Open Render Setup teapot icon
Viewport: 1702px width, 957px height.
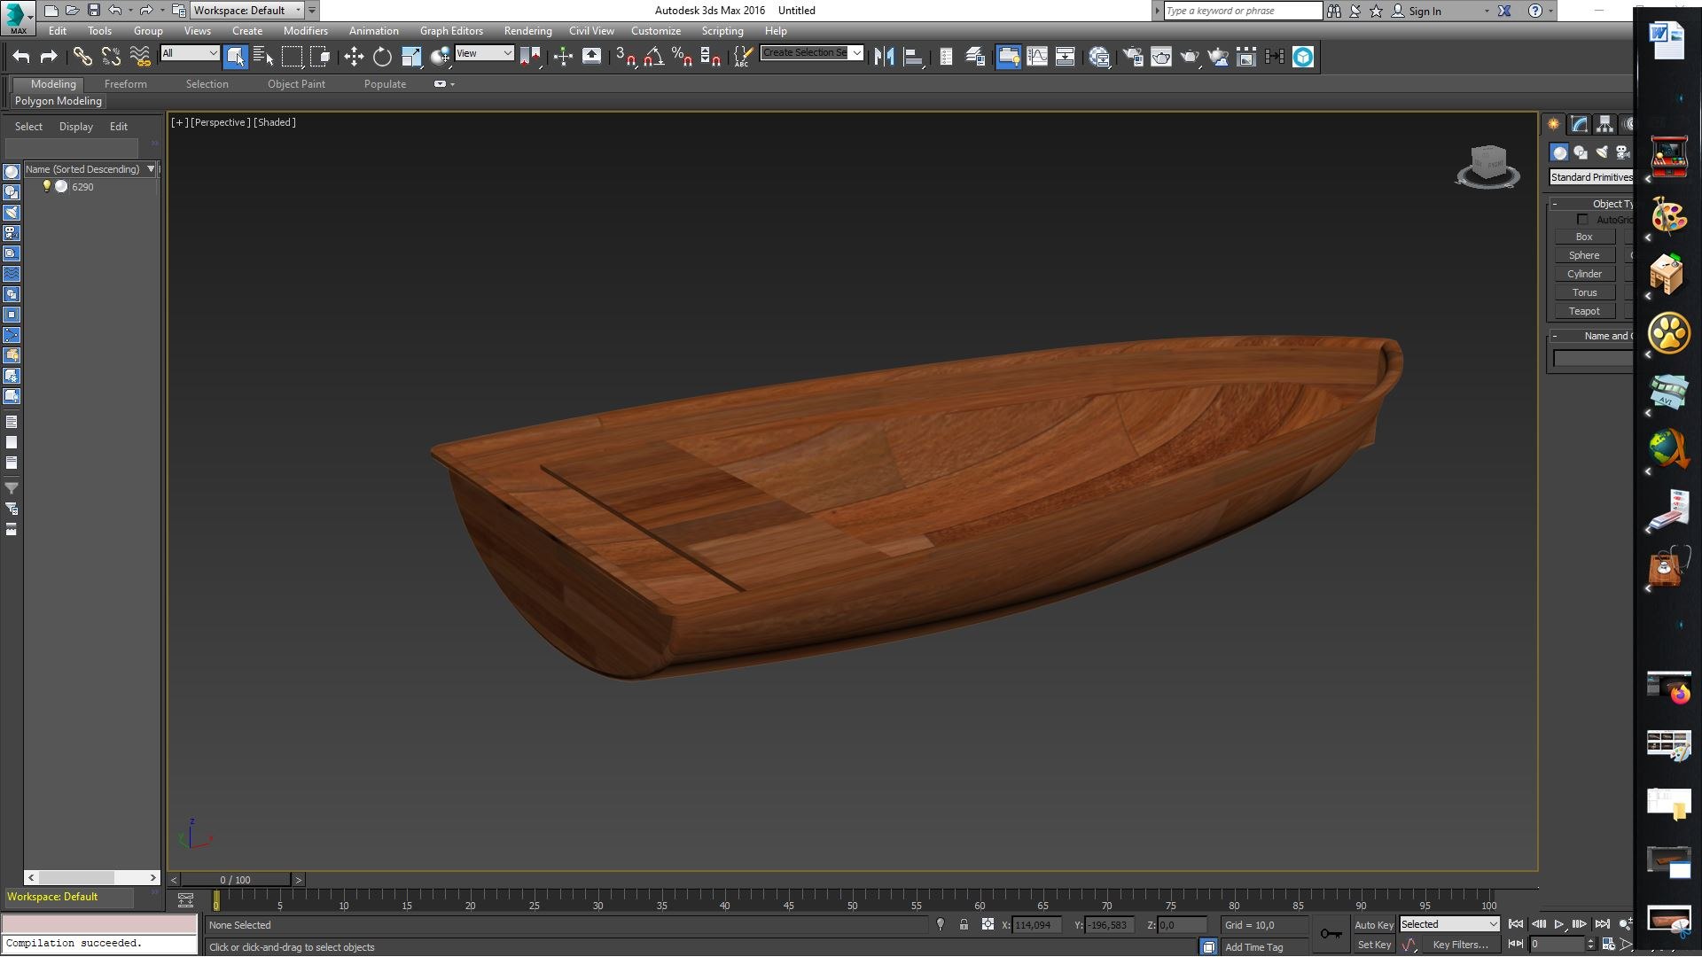click(x=1133, y=57)
